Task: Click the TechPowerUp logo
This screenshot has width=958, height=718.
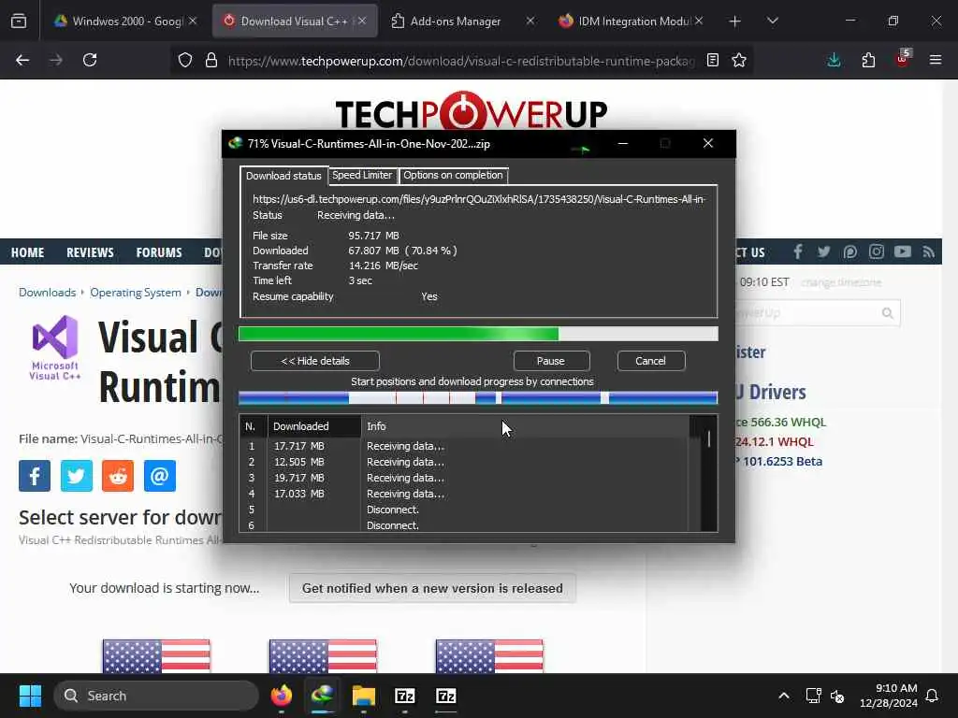Action: [472, 111]
